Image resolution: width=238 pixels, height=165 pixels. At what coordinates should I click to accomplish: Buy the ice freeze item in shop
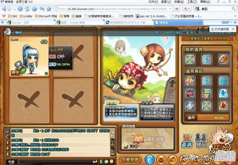click(x=224, y=94)
